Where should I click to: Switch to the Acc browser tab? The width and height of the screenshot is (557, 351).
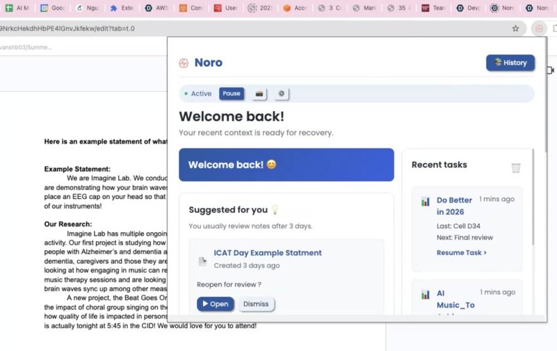coord(295,8)
